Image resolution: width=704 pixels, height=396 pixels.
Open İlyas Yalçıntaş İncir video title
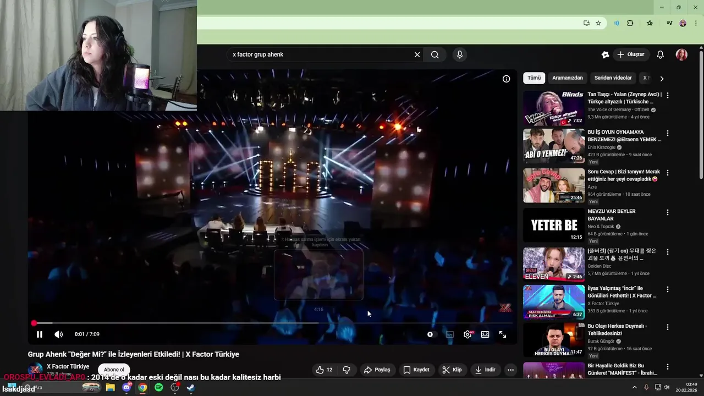(x=622, y=291)
